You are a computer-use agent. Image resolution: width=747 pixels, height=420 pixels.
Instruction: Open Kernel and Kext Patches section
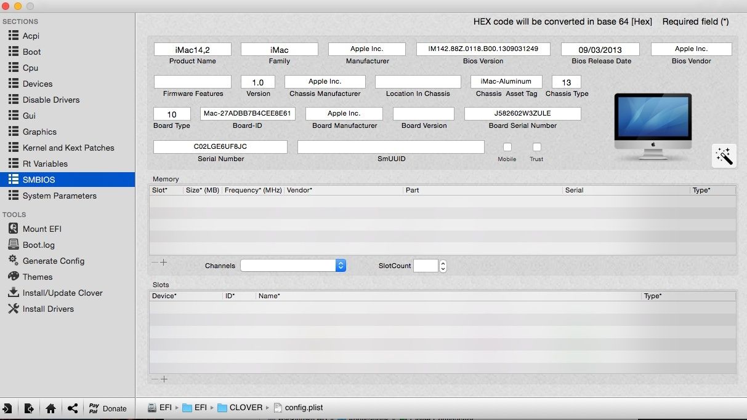[67, 148]
